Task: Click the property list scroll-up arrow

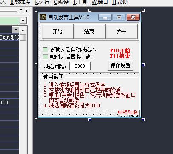Action: click(x=23, y=30)
